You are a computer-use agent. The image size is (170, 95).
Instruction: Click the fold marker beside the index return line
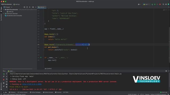[x=44, y=39]
